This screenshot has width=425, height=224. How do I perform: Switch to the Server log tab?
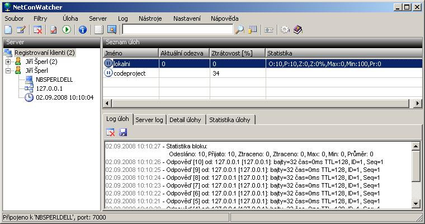149,120
